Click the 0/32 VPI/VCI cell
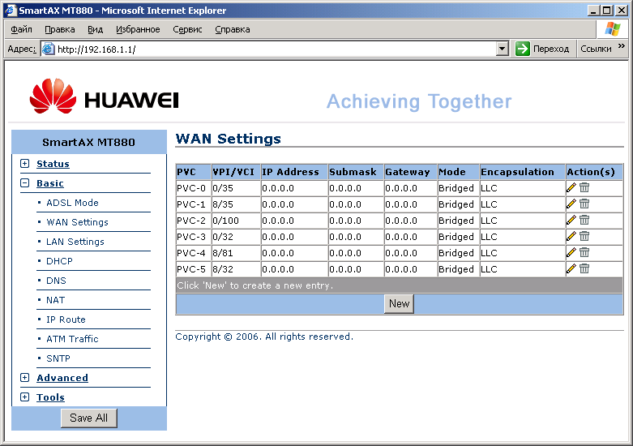The image size is (633, 446). pos(236,237)
